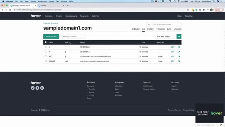Check the MX record row
Image resolution: width=225 pixels, height=127 pixels.
point(46,56)
